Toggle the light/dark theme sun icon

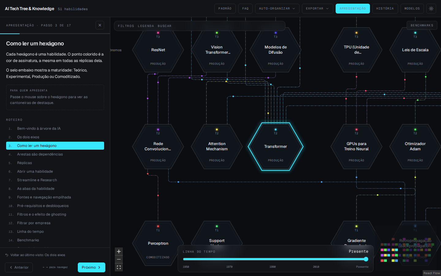431,9
